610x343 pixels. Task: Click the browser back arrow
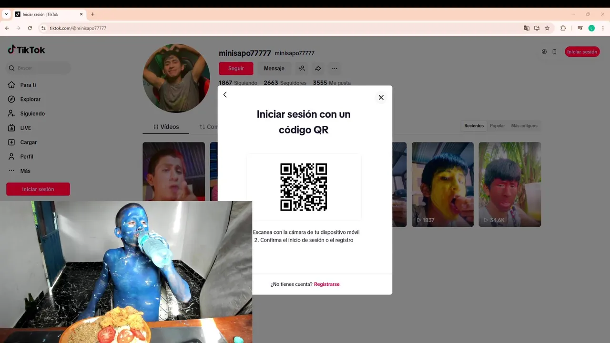pos(7,28)
